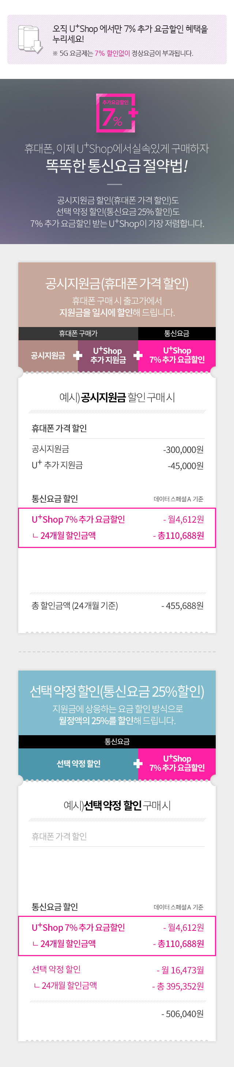Select the 통신요금 header in 공시지원금 section
Screen dimensions: 234x1067
[x=177, y=333]
